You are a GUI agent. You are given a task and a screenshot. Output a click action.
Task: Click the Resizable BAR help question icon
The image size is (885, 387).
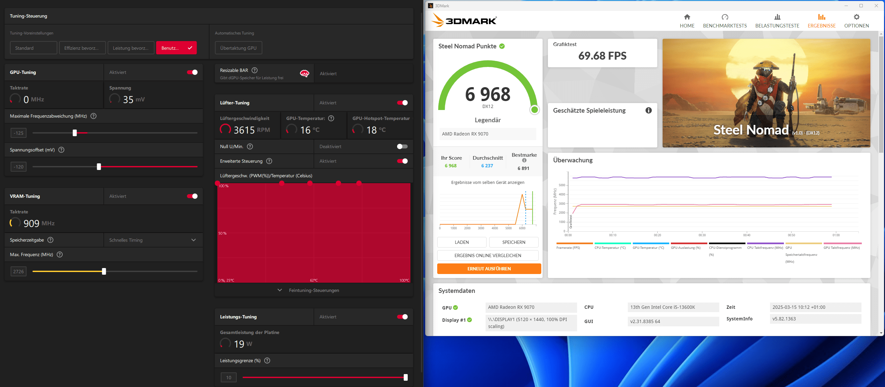pos(254,70)
